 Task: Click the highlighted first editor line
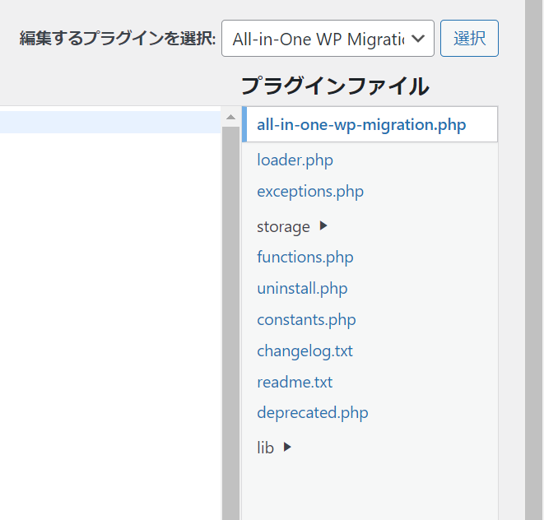pyautogui.click(x=110, y=122)
